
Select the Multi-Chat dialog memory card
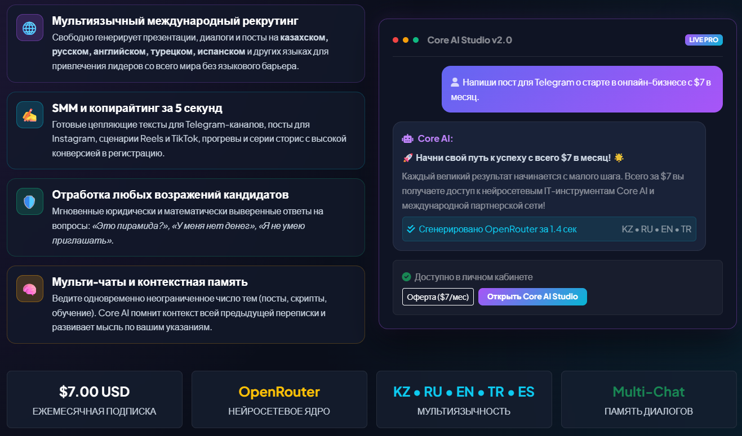649,399
